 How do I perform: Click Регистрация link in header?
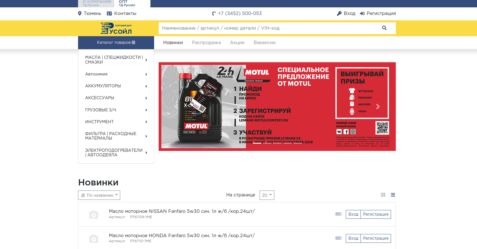381,13
